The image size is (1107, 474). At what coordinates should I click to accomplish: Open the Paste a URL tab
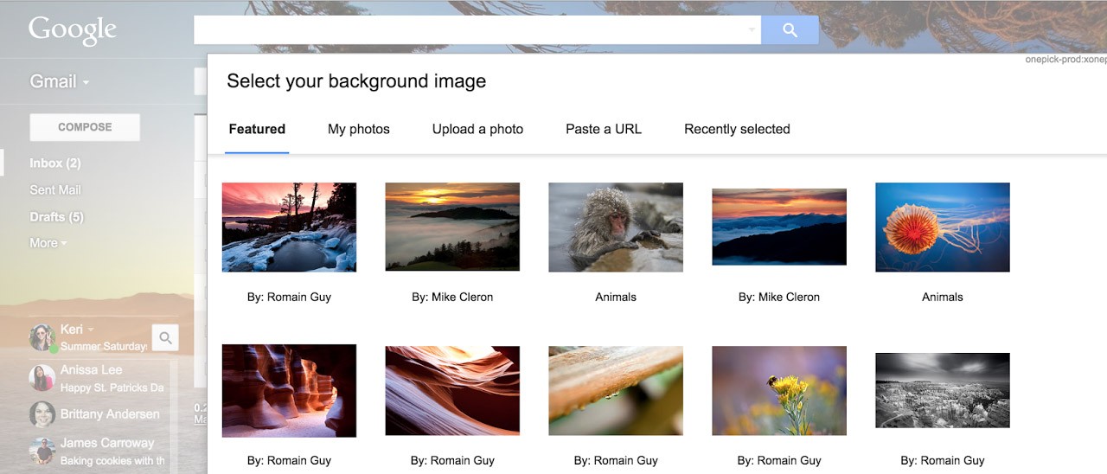(604, 129)
